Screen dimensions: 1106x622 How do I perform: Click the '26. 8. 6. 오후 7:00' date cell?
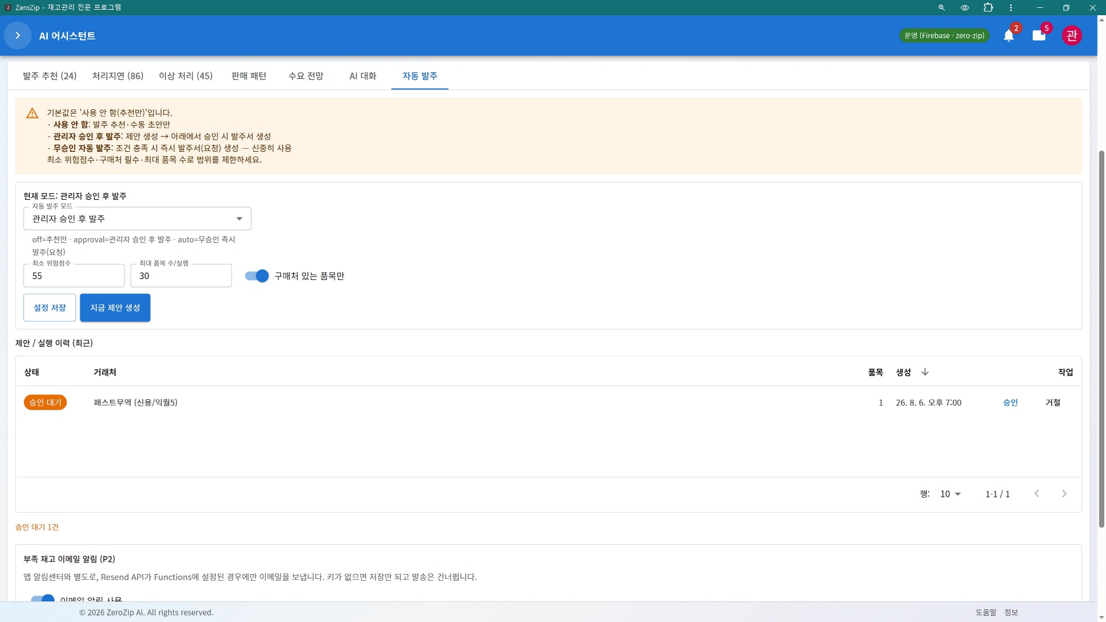point(929,403)
